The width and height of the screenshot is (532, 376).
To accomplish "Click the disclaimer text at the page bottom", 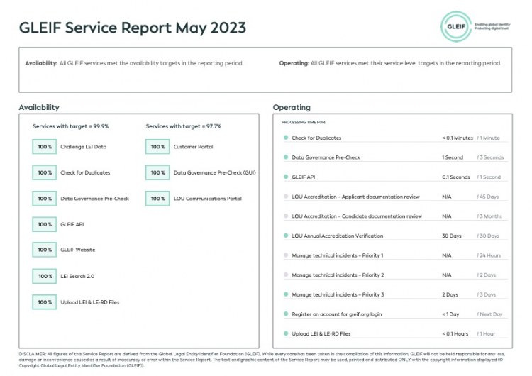I will 265,359.
